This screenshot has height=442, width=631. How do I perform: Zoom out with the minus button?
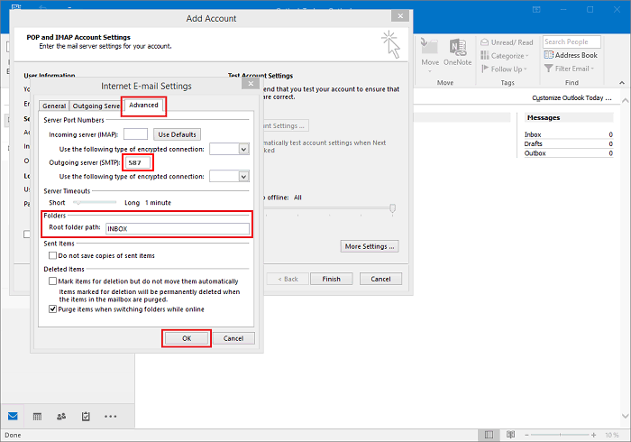tap(526, 435)
